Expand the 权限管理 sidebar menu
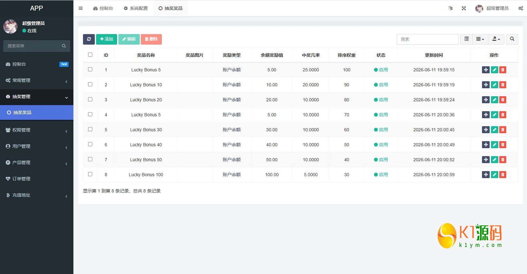The width and height of the screenshot is (527, 274). [x=37, y=130]
